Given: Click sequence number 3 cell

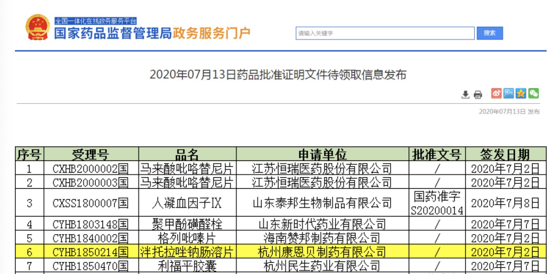Looking at the screenshot, I should pos(29,203).
